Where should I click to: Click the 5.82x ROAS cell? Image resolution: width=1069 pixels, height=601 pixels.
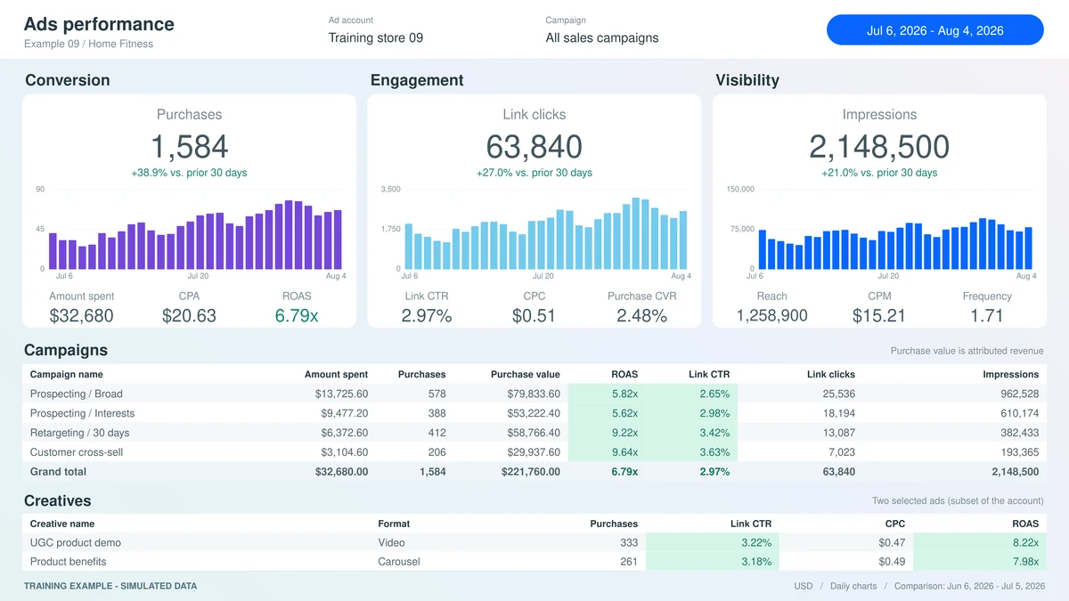click(x=624, y=394)
